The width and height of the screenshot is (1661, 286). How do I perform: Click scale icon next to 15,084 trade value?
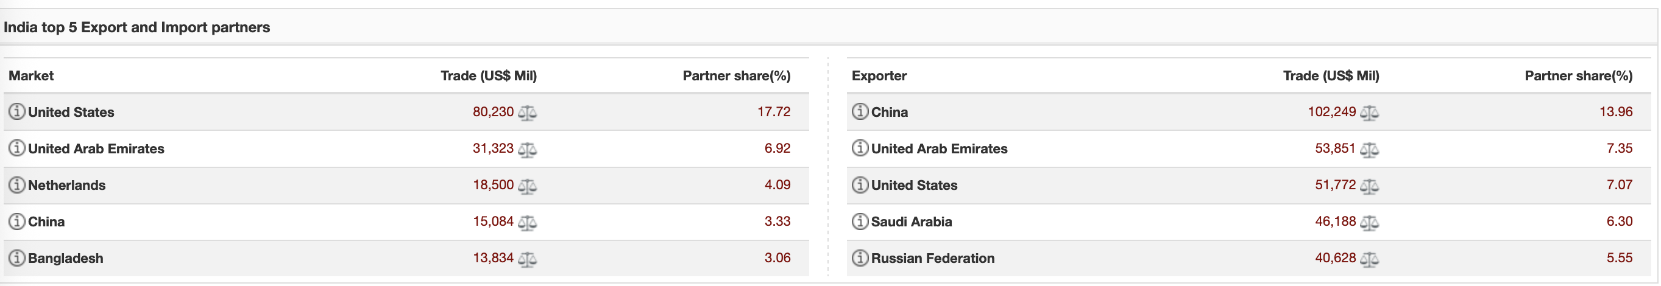point(527,222)
